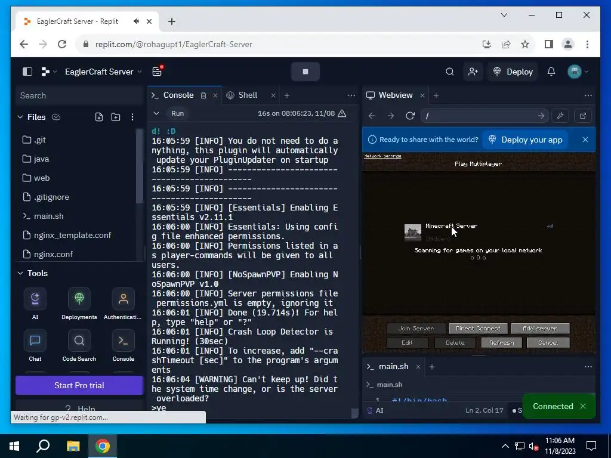Click the Search files field
Screen dimensions: 611x458
(79, 96)
